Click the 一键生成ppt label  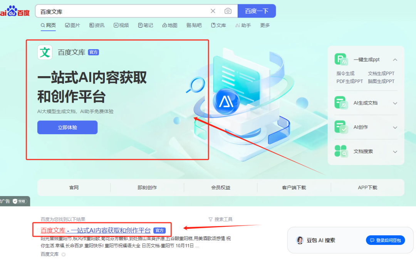[x=367, y=60]
